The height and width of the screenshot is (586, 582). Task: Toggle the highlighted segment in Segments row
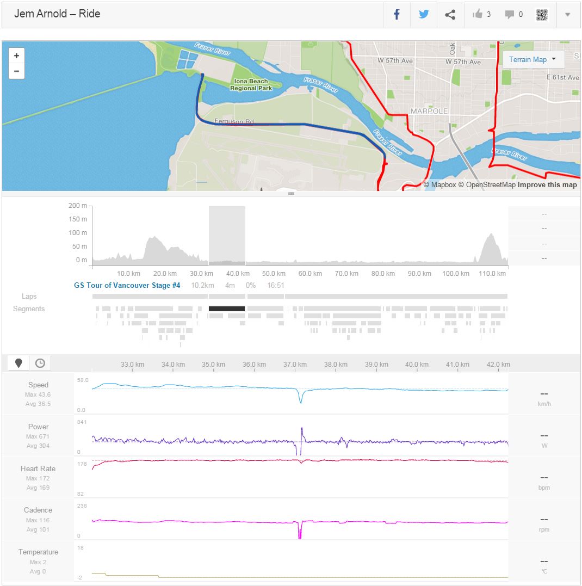pyautogui.click(x=226, y=309)
